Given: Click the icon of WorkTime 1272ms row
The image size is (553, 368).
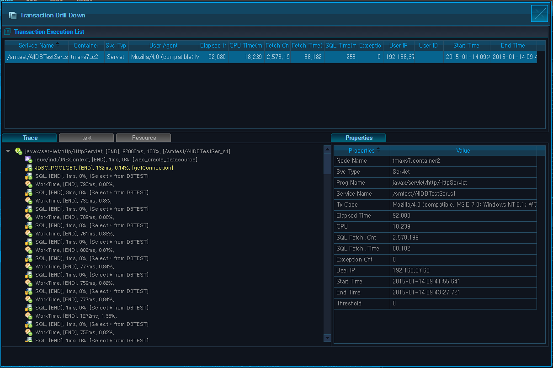Looking at the screenshot, I should (28, 316).
